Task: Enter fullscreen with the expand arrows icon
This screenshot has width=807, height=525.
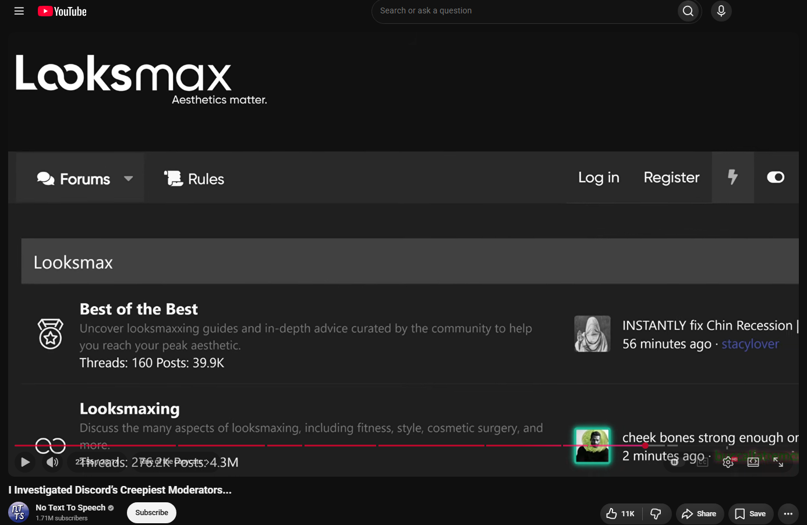Action: 778,462
